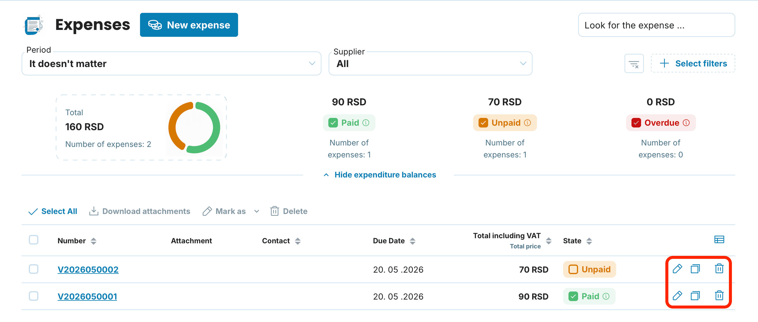This screenshot has height=322, width=758.
Task: Sort table by Number column
Action: coord(94,241)
